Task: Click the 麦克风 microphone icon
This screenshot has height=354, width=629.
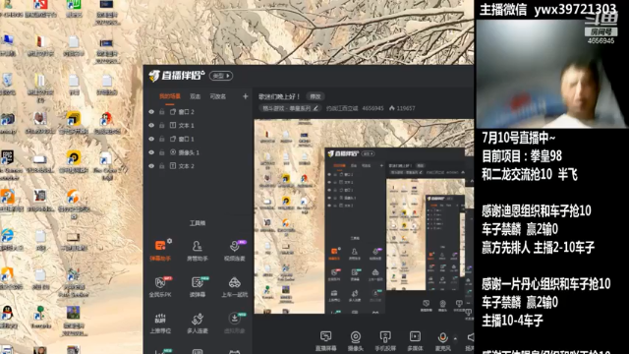Action: point(442,337)
